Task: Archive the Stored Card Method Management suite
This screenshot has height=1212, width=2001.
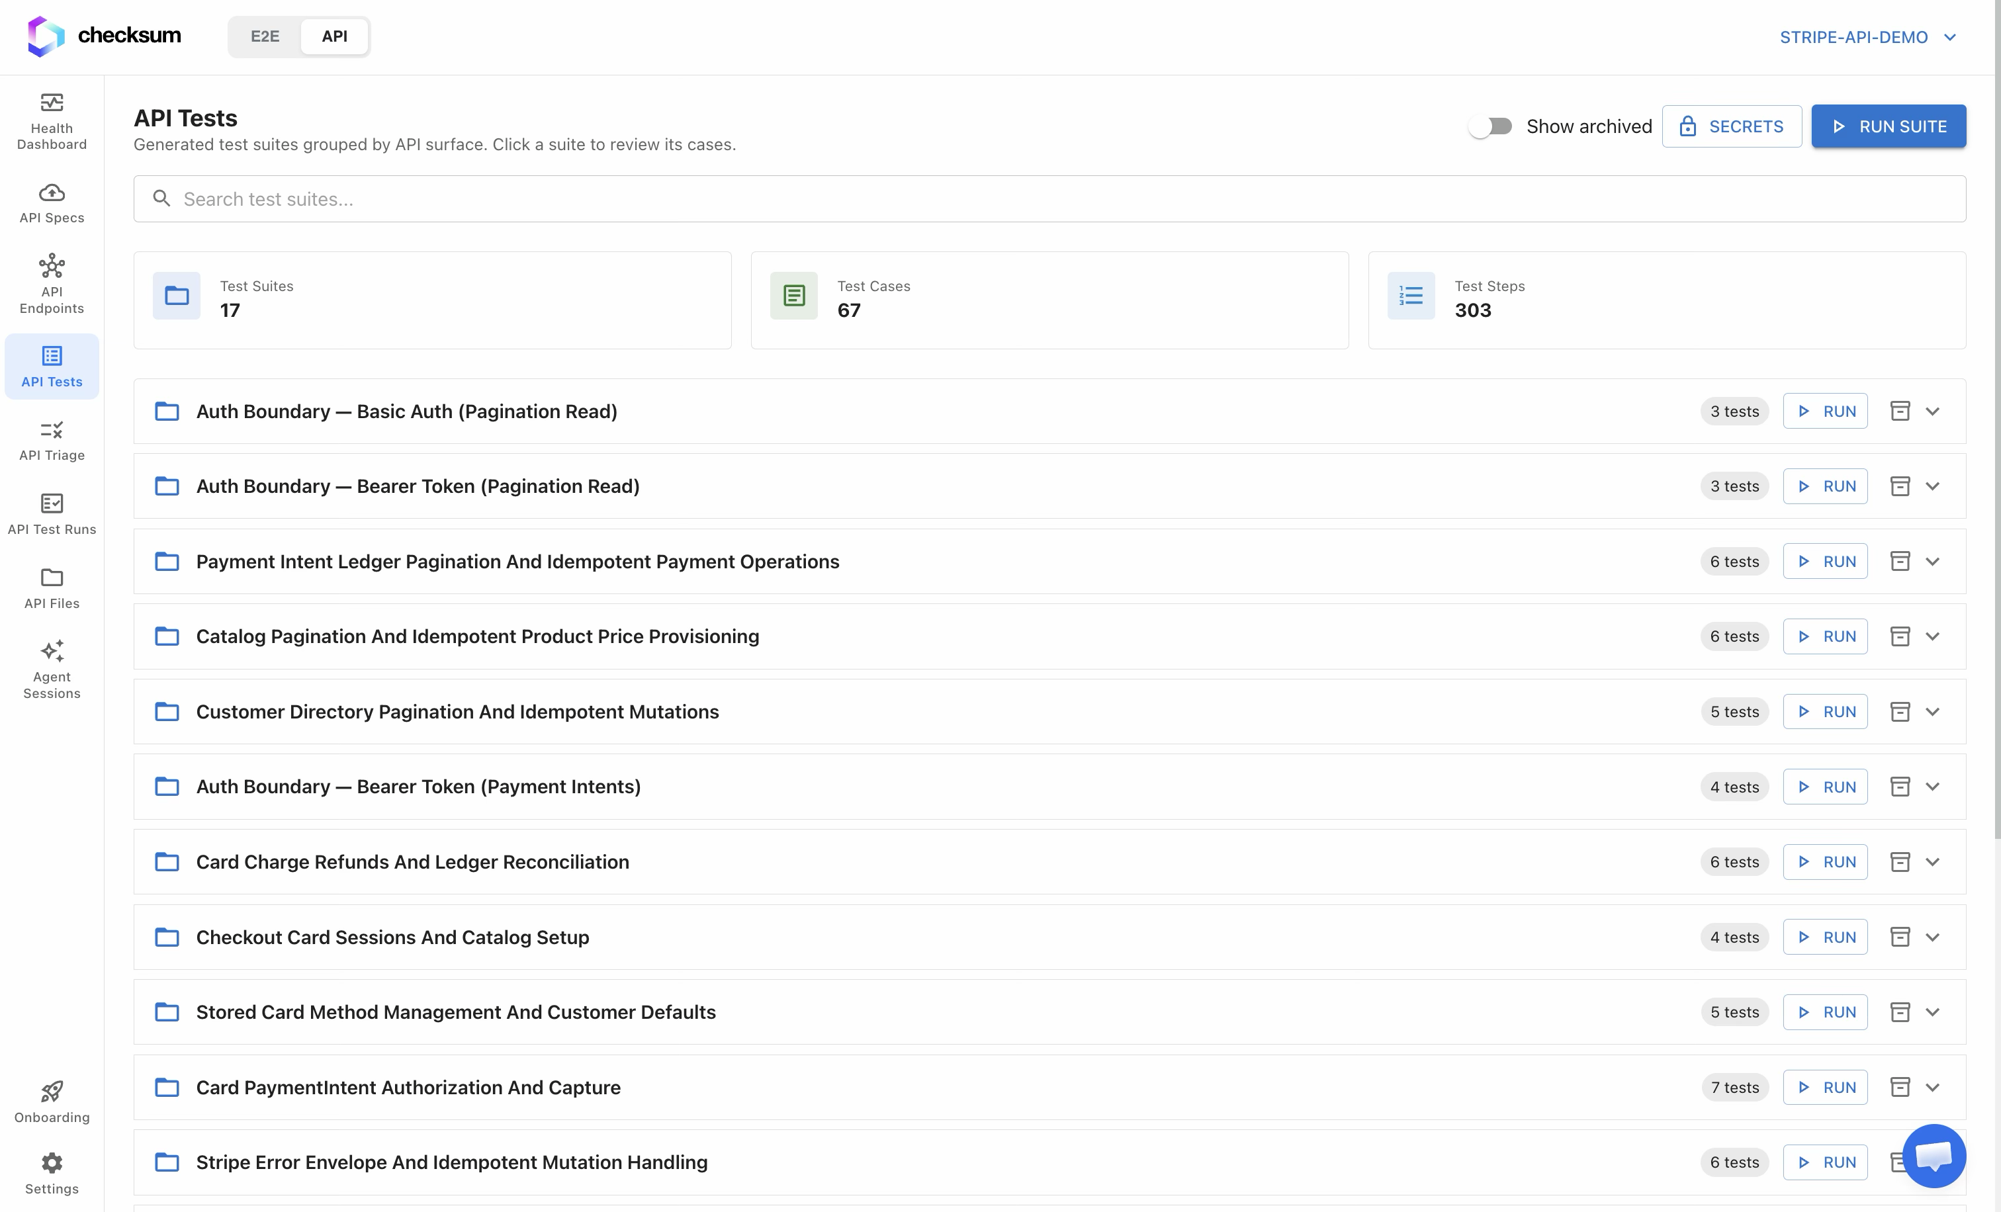Action: click(x=1900, y=1012)
